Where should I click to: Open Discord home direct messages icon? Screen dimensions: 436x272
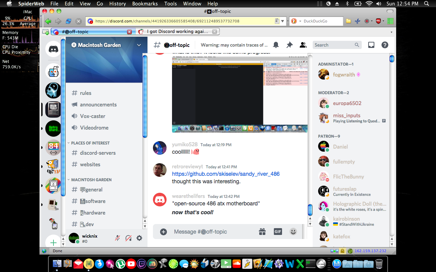[53, 49]
